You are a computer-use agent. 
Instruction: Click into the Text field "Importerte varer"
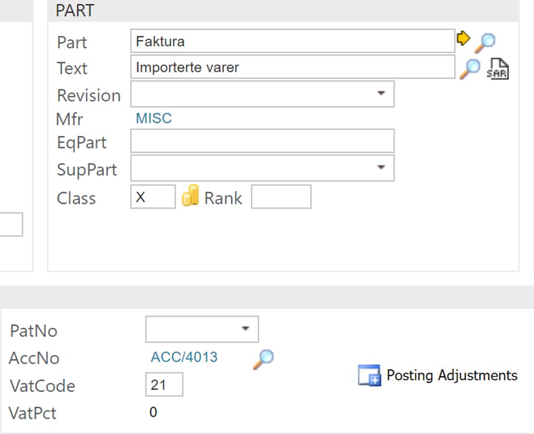point(292,67)
